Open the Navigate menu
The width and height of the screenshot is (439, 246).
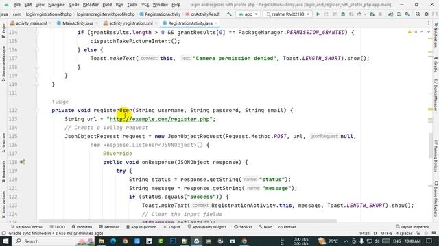coord(56,5)
